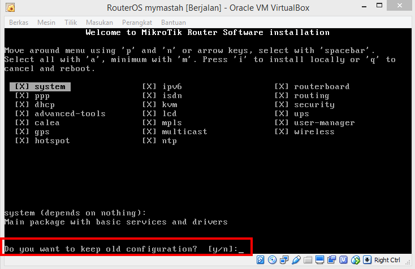Click the CPU virtualization chip icon
415x269 pixels.
(343, 260)
